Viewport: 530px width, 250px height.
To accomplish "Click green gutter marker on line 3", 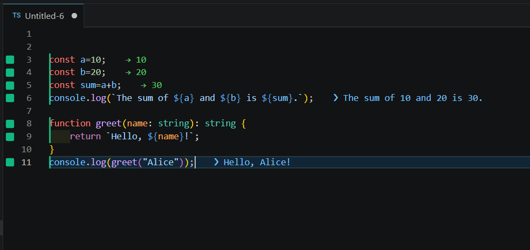I will [10, 60].
